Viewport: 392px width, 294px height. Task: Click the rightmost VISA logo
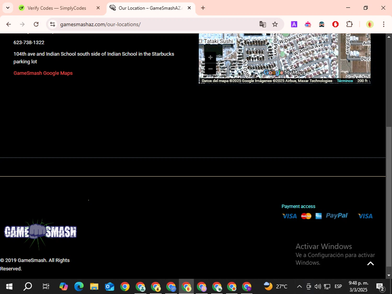[x=365, y=216]
